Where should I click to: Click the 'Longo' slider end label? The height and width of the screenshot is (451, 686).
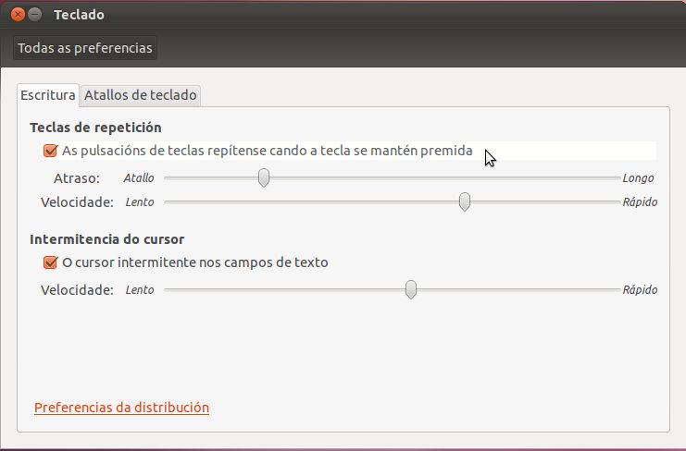pos(638,178)
